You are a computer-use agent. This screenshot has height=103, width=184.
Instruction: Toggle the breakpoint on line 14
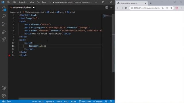9,55
